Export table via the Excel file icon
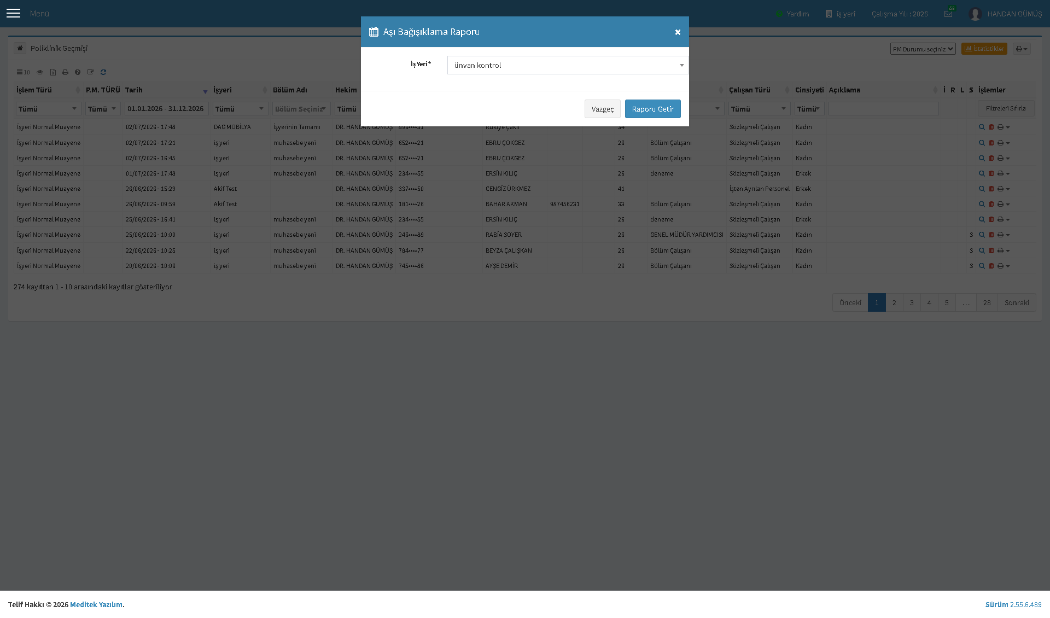This screenshot has width=1050, height=618. [x=53, y=72]
